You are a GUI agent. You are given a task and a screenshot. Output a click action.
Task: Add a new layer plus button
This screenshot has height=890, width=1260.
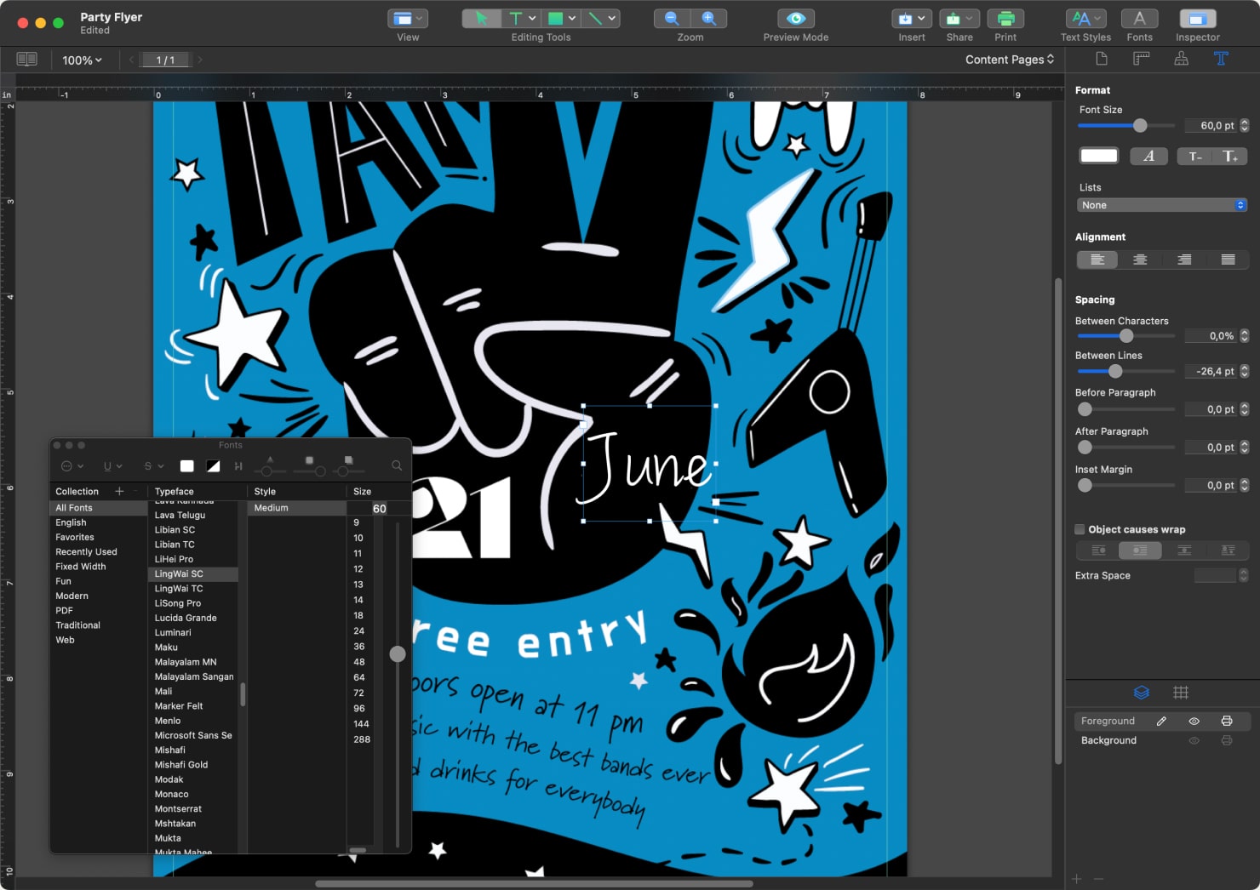(x=1077, y=879)
